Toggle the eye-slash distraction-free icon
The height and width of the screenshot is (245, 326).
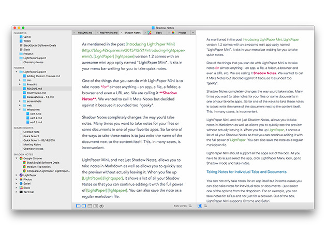tap(101, 206)
